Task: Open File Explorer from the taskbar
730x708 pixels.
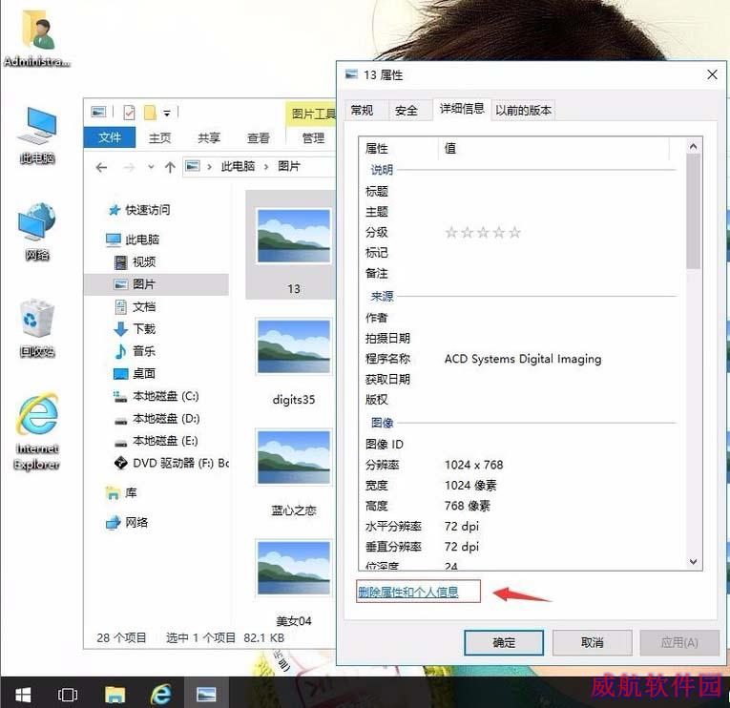Action: click(115, 695)
